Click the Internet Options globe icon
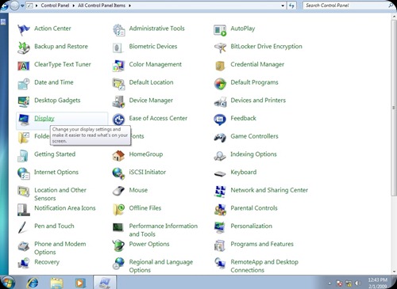This screenshot has height=289, width=397. click(24, 173)
